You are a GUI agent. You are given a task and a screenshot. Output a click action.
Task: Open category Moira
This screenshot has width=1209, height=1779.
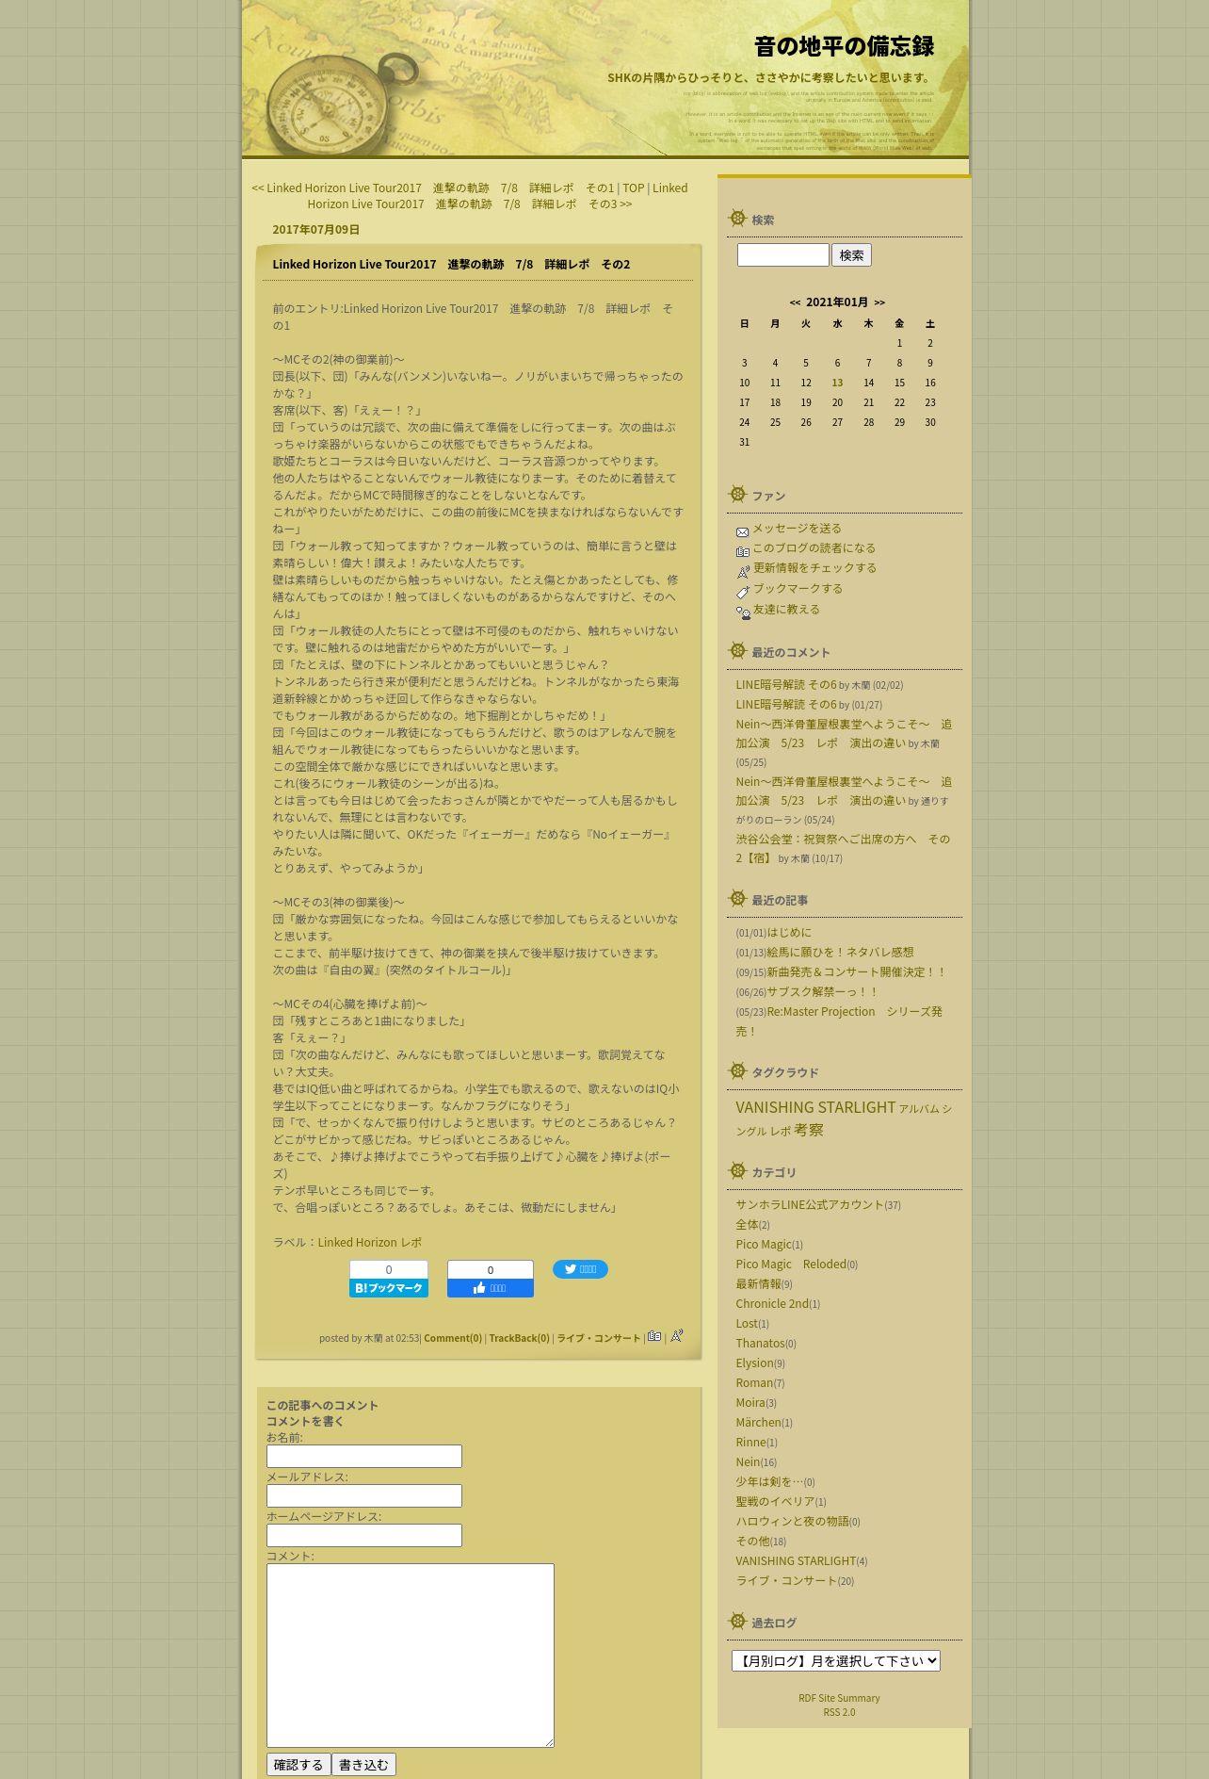pos(750,1403)
